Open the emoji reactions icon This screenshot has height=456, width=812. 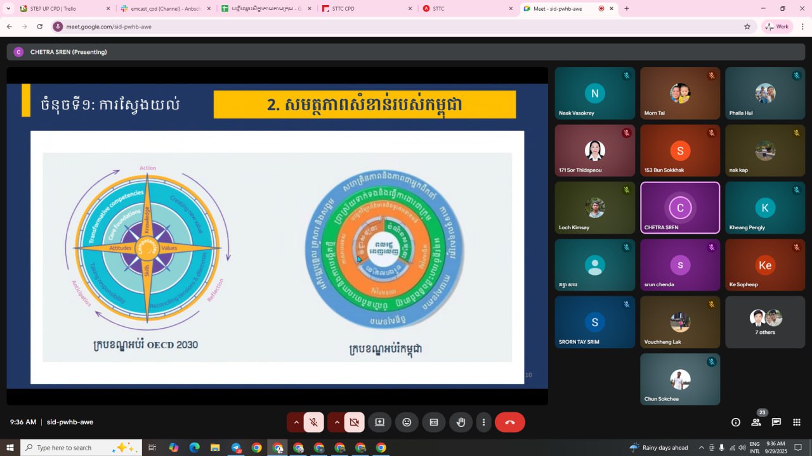coord(407,422)
